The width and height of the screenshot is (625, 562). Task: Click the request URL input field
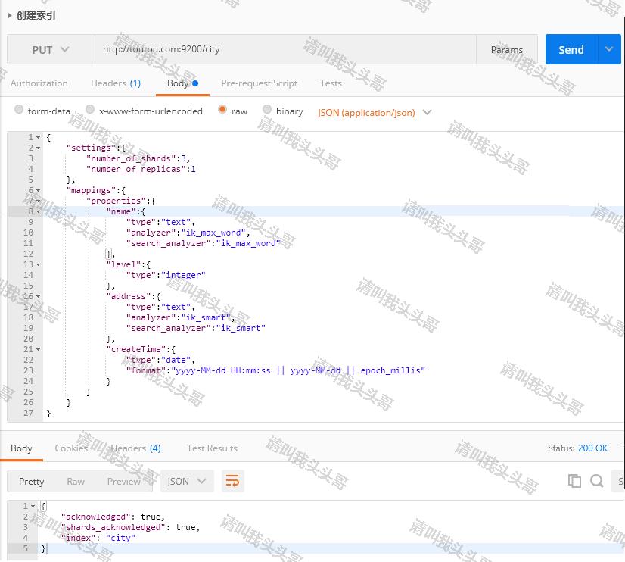tap(285, 49)
